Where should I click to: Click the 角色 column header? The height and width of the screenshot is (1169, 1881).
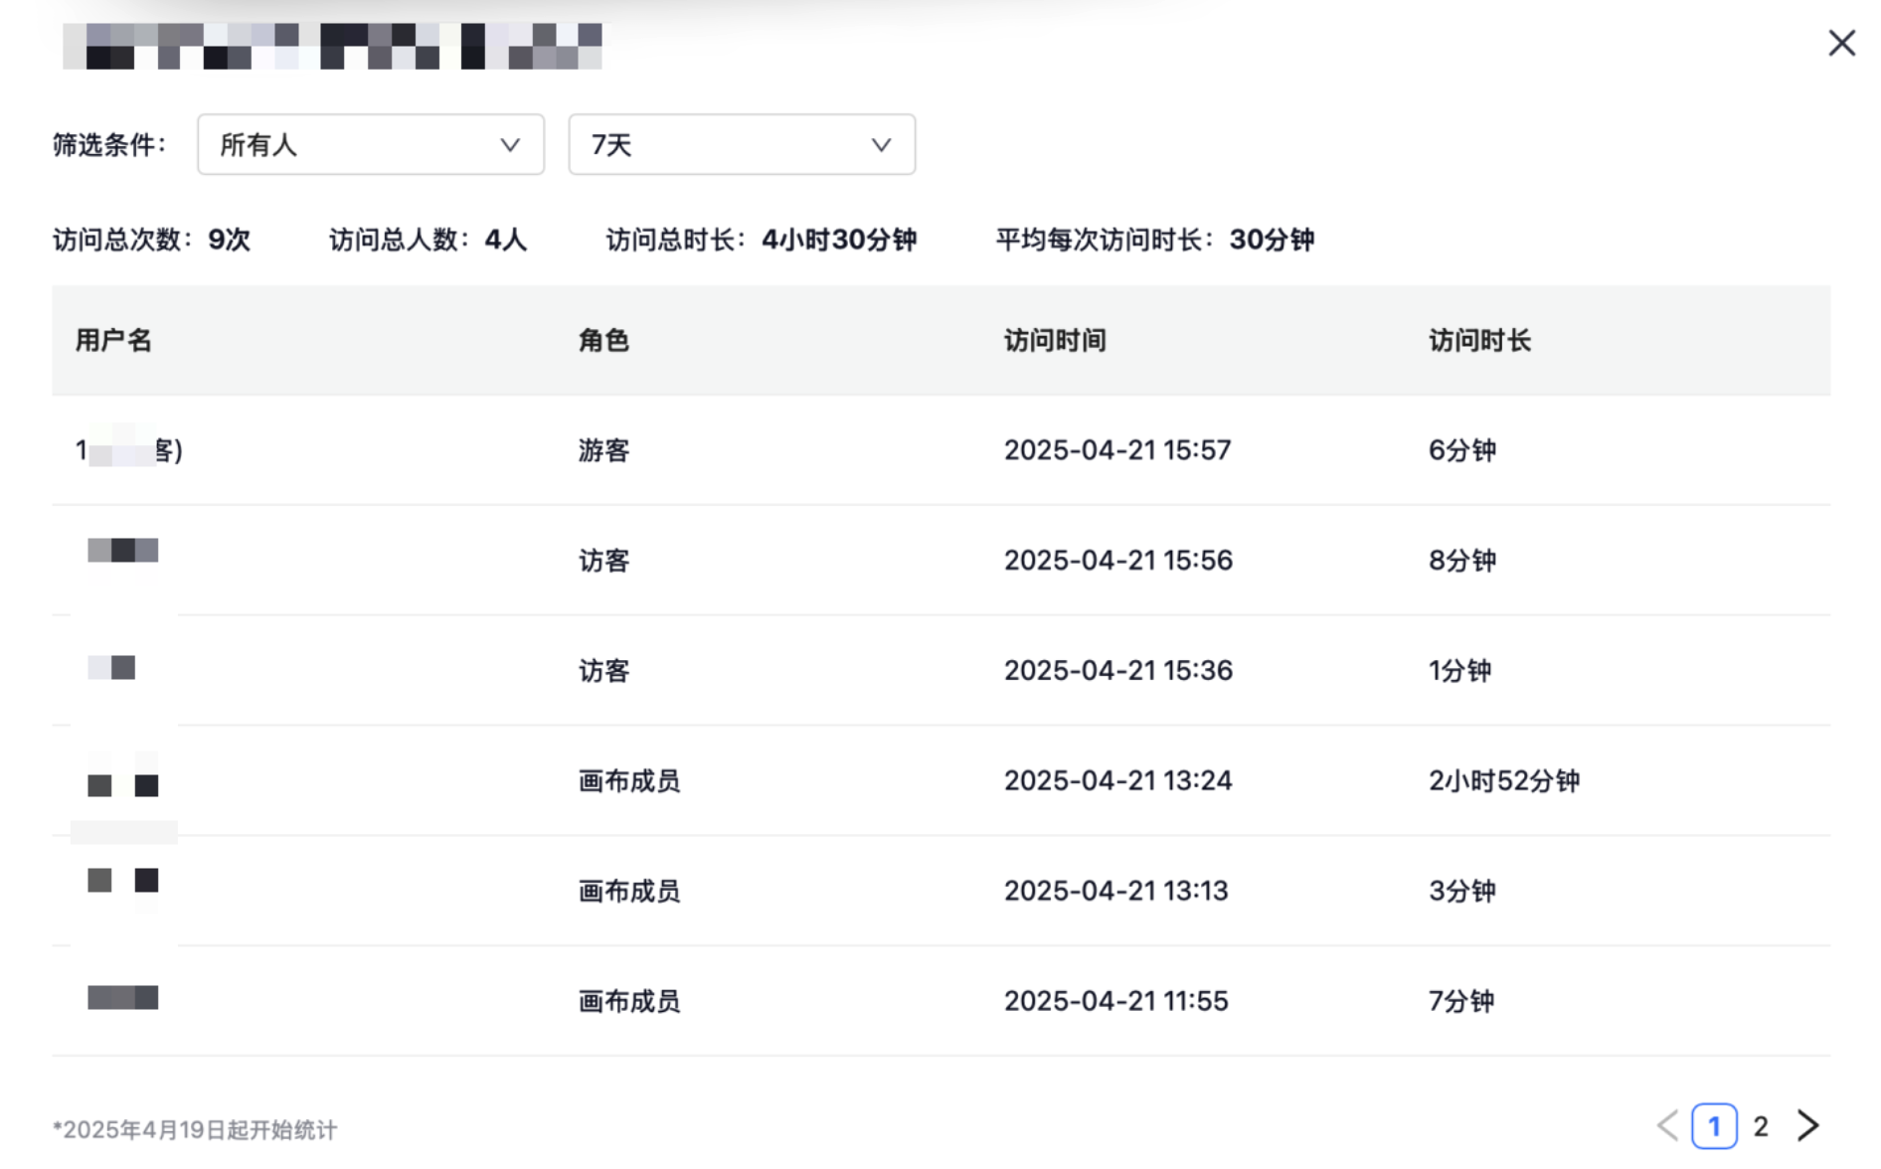[x=603, y=341]
